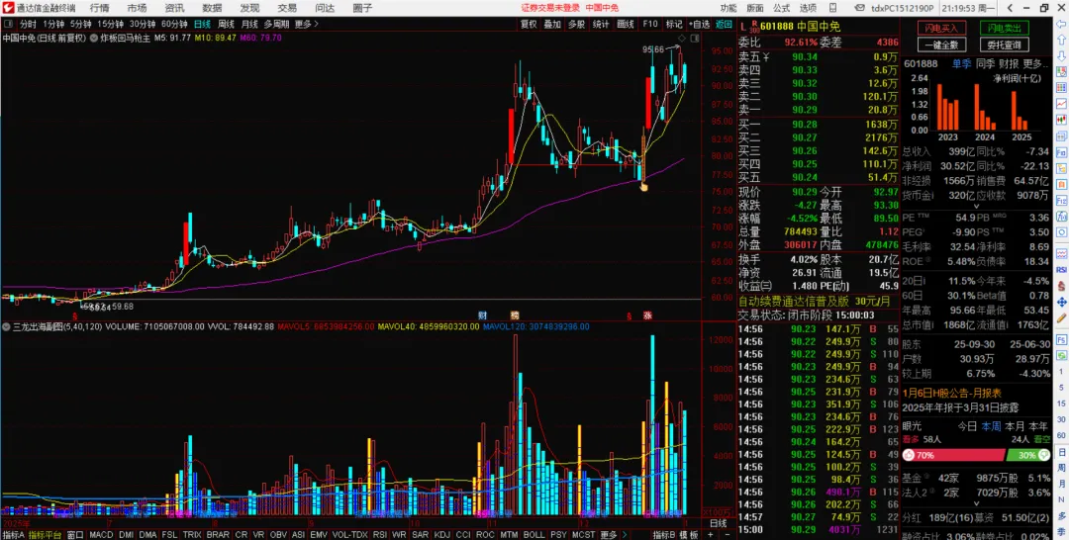Image resolution: width=1069 pixels, height=540 pixels.
Task: Switch chart to 分时 view
Action: [x=28, y=24]
